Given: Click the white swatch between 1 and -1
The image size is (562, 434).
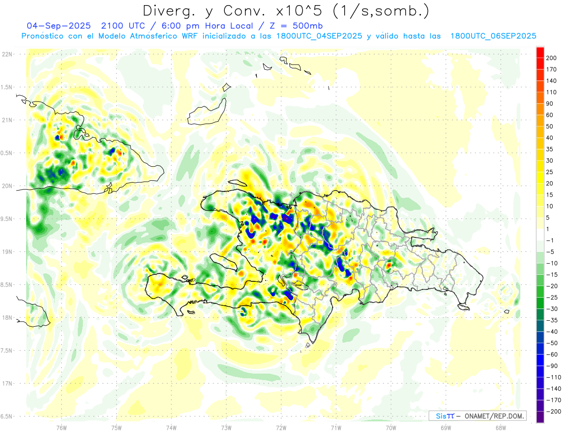Looking at the screenshot, I should point(540,235).
